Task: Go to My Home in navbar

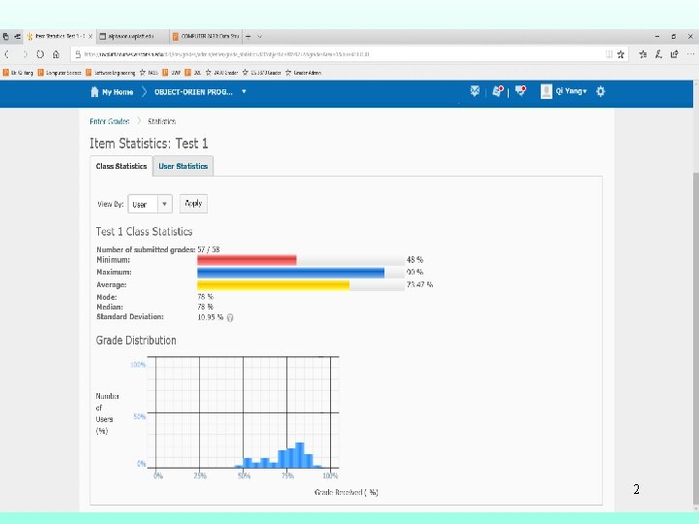Action: coord(112,92)
